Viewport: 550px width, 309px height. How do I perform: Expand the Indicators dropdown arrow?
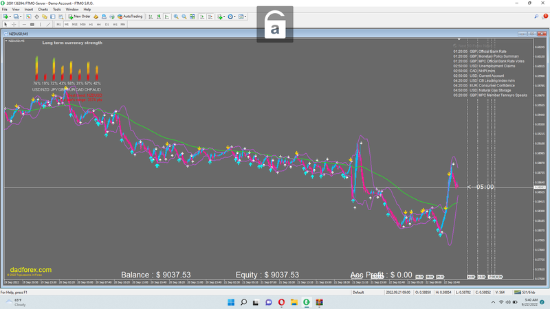coord(224,16)
